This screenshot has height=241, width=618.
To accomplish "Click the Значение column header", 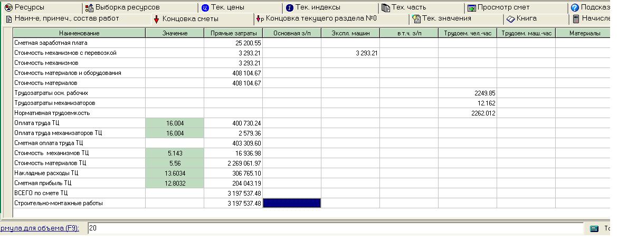I will (x=175, y=33).
